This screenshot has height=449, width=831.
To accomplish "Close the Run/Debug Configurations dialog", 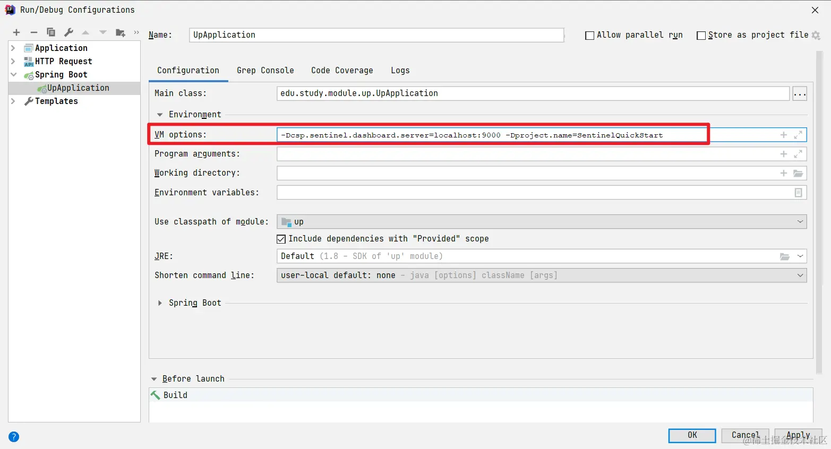I will [x=815, y=10].
